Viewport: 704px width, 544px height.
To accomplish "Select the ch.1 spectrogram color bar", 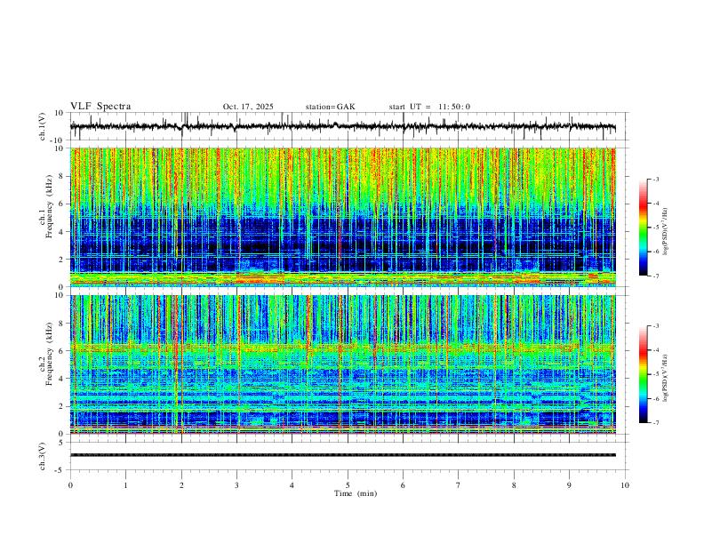I will 644,228.
